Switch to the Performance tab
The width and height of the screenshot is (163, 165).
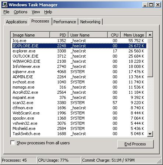point(65,22)
